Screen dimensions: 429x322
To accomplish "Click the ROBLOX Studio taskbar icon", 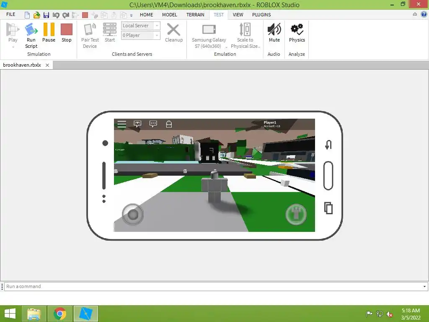I will 85,314.
